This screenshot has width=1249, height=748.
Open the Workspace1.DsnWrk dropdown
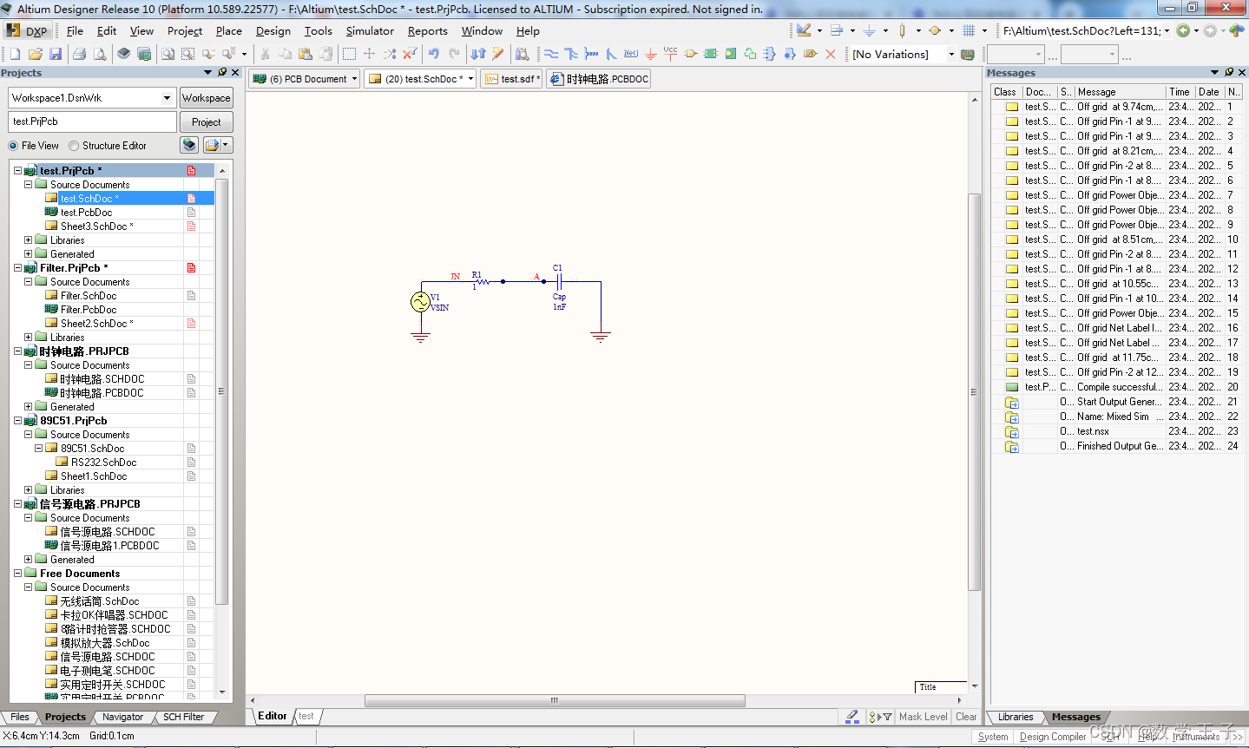(x=167, y=98)
